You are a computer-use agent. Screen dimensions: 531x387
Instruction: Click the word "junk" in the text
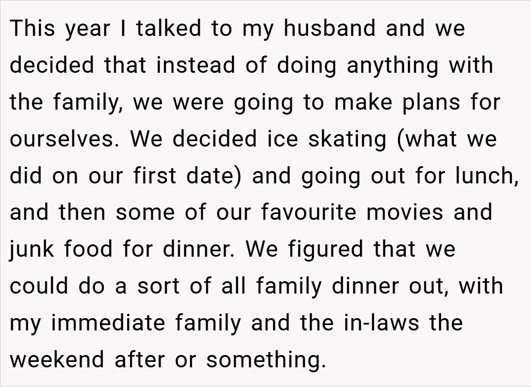click(x=32, y=250)
